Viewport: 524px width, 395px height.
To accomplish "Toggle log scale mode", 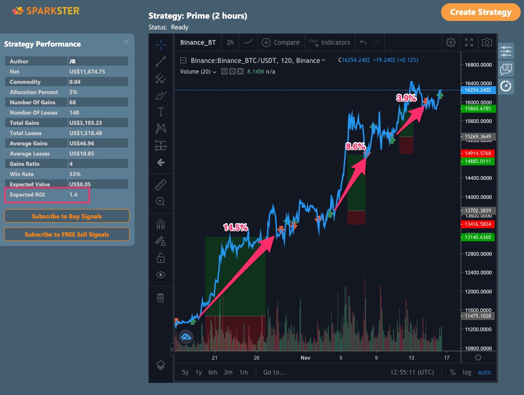I will [467, 372].
